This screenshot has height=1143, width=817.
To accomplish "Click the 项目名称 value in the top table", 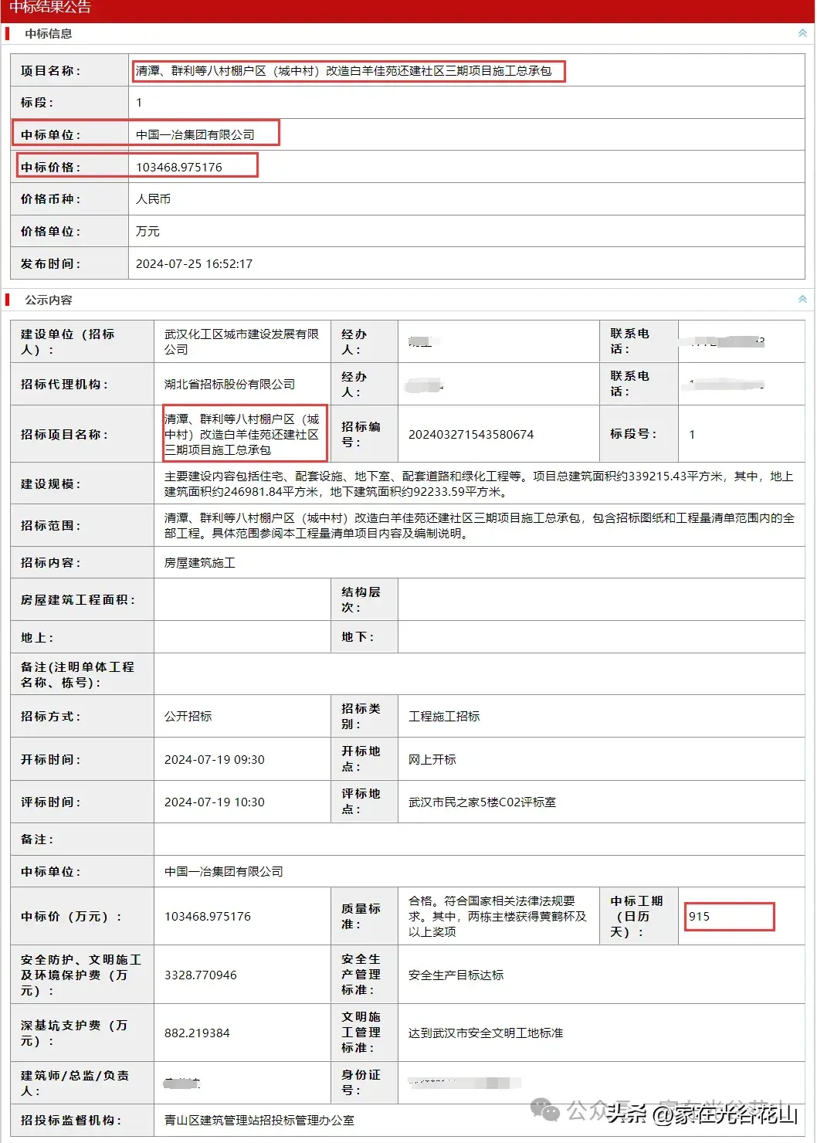I will pyautogui.click(x=344, y=71).
